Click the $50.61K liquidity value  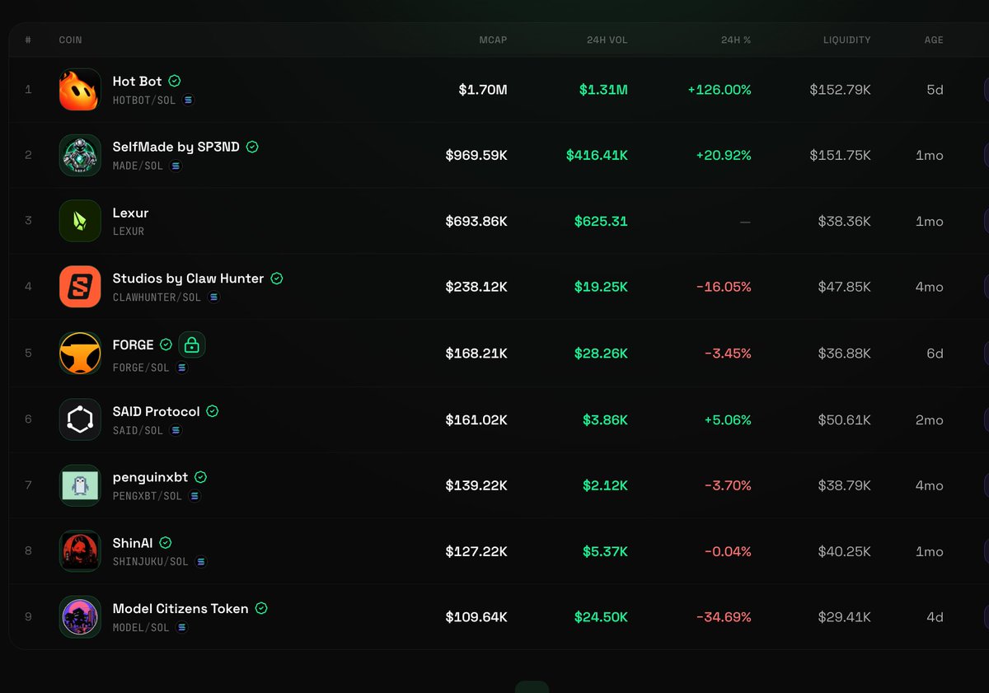(x=844, y=419)
